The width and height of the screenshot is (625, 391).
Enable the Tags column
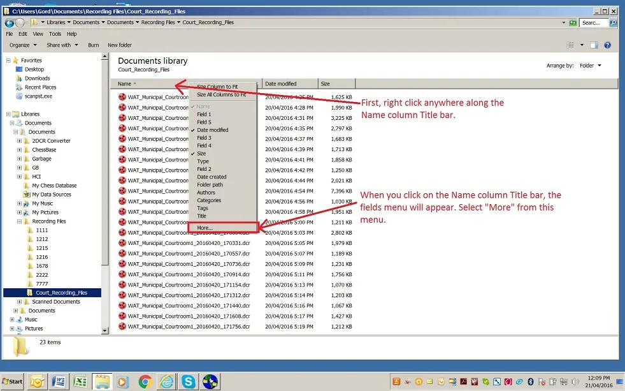pyautogui.click(x=203, y=209)
